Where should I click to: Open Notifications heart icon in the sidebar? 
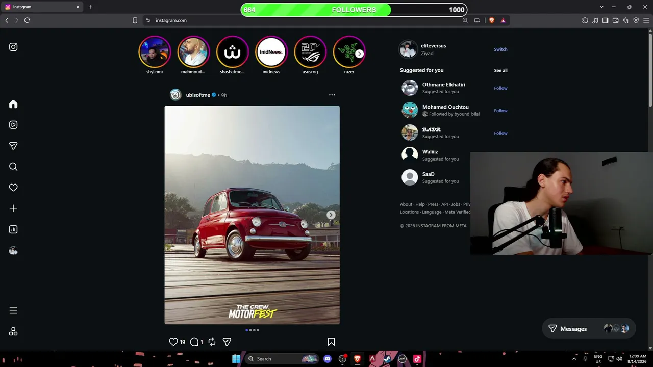13,188
